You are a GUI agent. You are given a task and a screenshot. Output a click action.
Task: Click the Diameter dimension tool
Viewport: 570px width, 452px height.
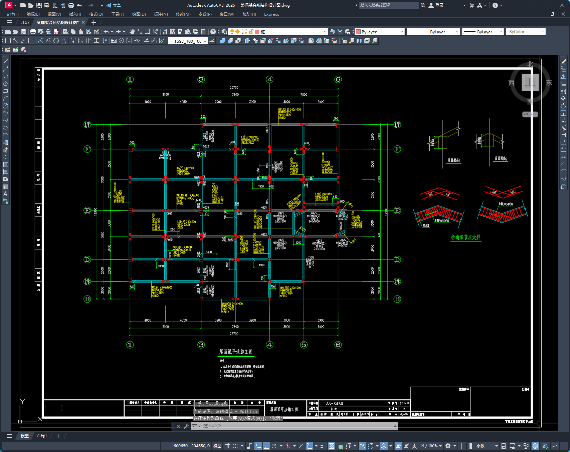pyautogui.click(x=56, y=41)
